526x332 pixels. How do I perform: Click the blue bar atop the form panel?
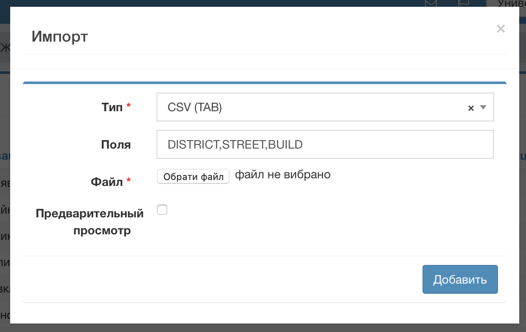tap(264, 83)
